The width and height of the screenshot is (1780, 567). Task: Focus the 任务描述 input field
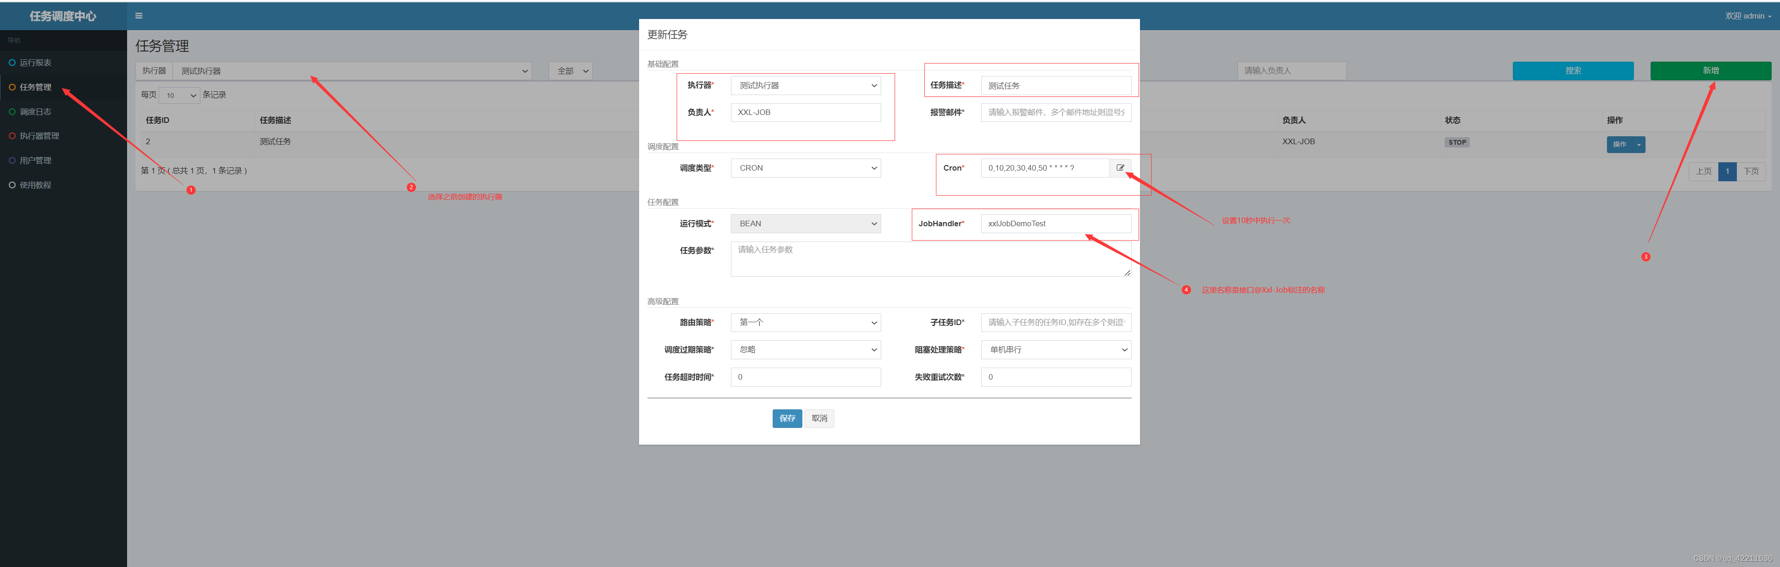point(1056,86)
